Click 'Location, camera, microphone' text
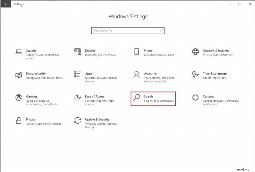Image resolution: width=255 pixels, height=172 pixels. coord(44,124)
